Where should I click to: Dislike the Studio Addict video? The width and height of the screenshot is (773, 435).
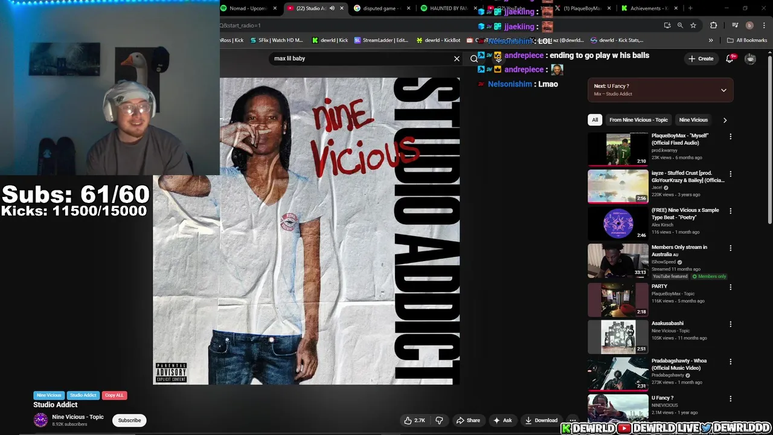[x=439, y=420]
